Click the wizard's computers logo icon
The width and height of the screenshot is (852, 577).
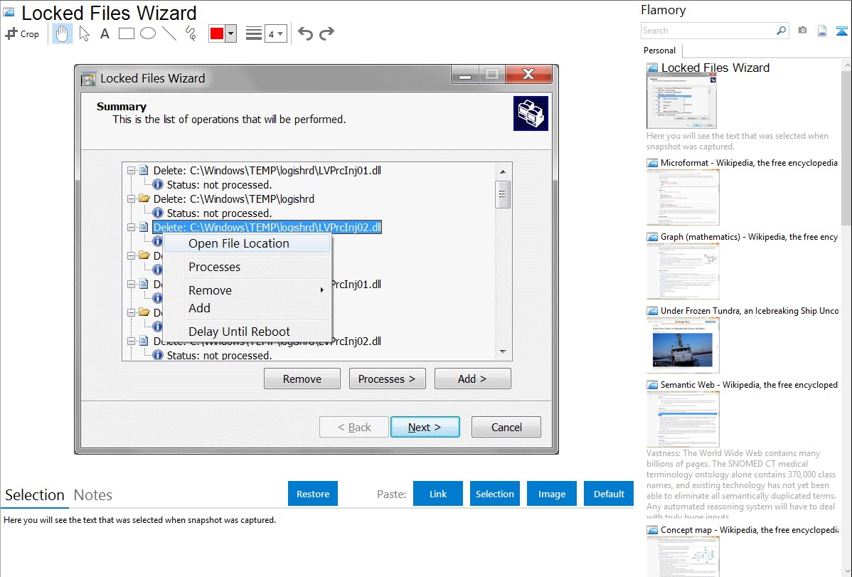click(531, 114)
